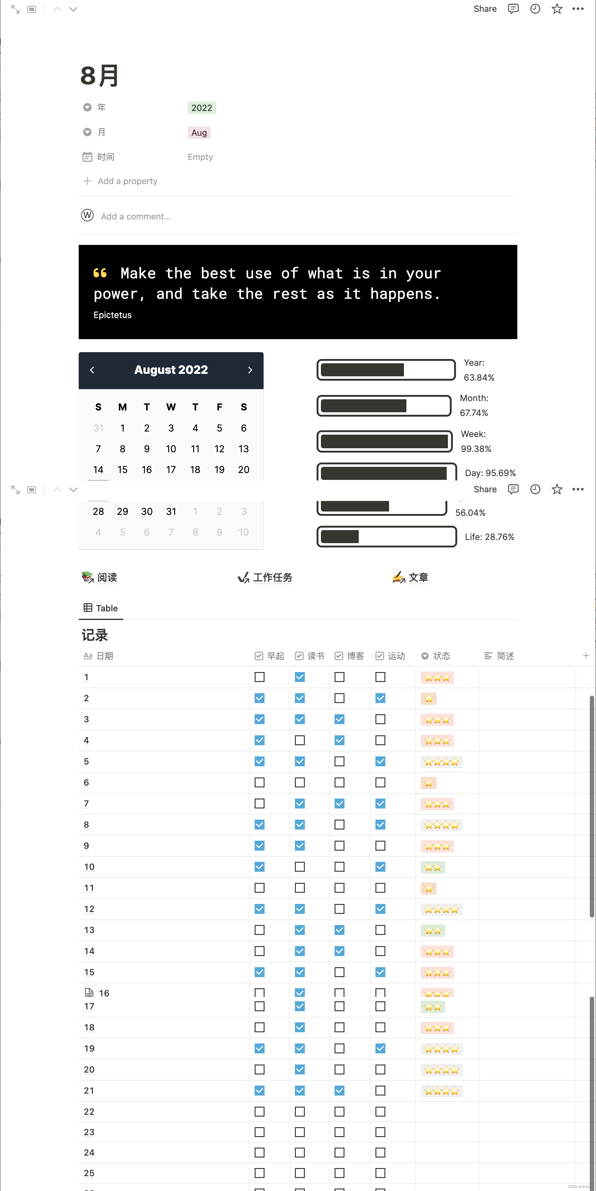
Task: Click the Table view icon in 记录 section
Action: click(88, 608)
